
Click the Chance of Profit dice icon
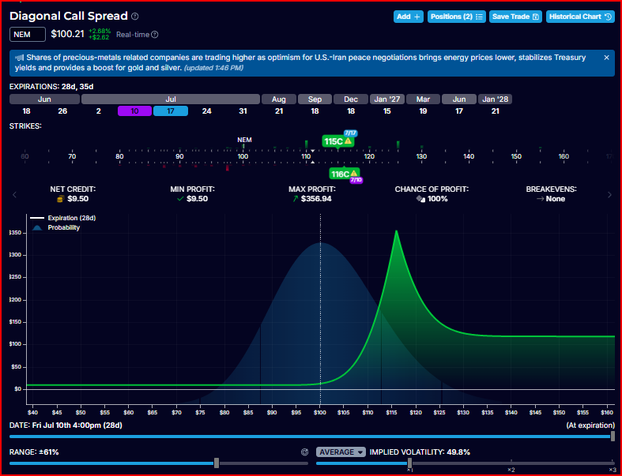tap(420, 199)
